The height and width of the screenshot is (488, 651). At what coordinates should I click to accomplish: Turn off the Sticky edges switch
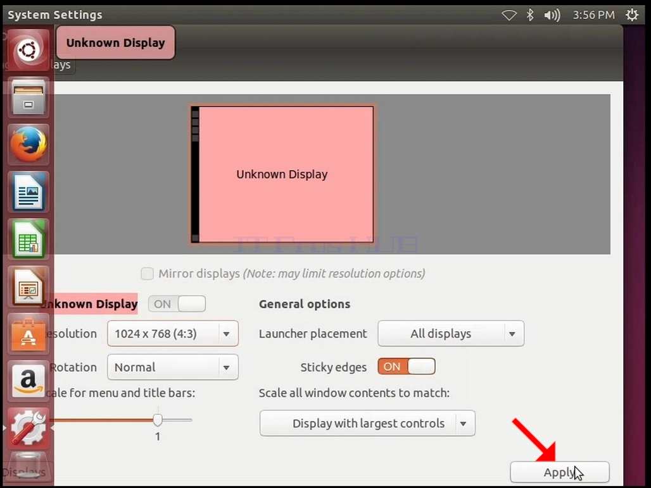(x=407, y=367)
